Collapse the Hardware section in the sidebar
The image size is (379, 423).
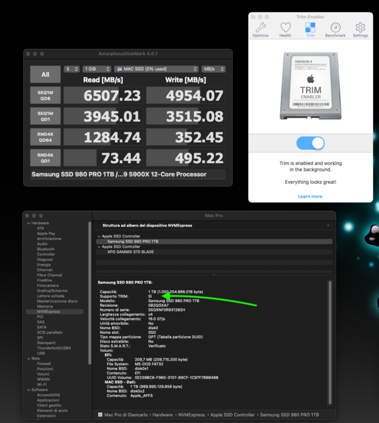point(29,223)
